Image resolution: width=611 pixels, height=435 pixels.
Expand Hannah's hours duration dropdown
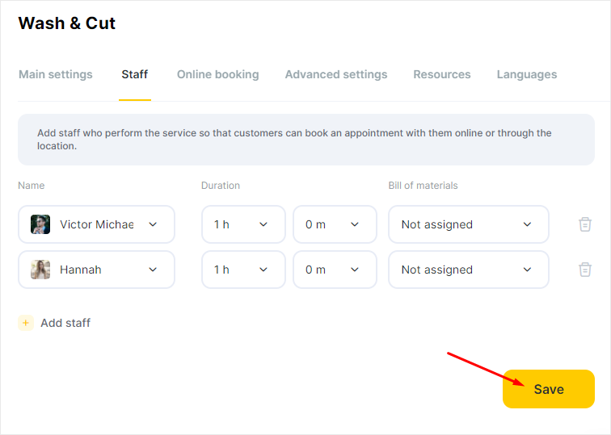click(243, 270)
